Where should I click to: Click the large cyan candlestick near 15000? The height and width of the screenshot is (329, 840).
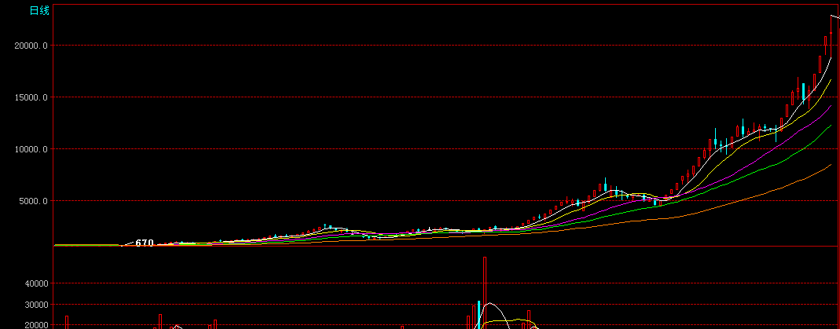pos(803,93)
